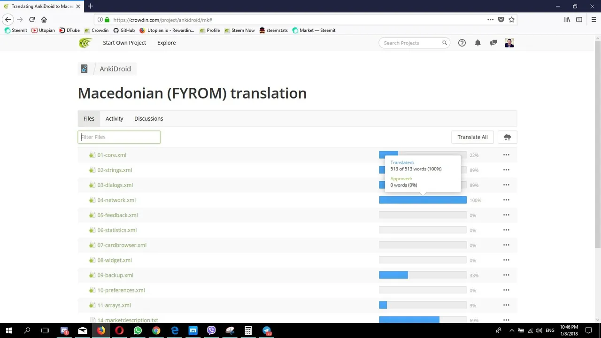The height and width of the screenshot is (338, 601).
Task: Open a new browser tab
Action: click(90, 6)
